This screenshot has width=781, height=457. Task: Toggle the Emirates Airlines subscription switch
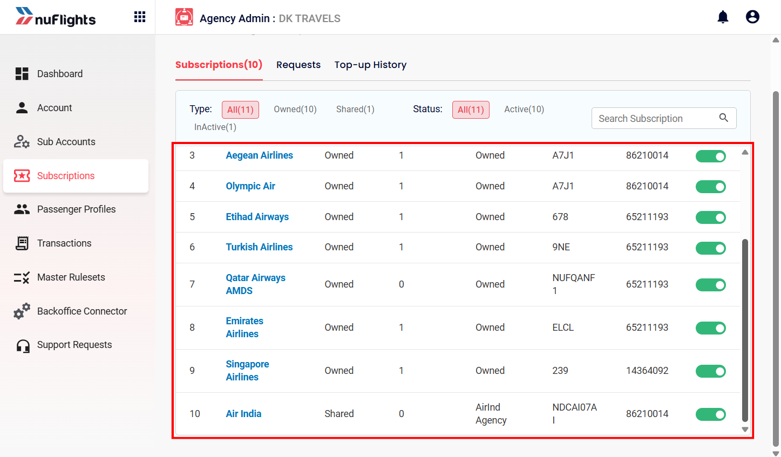click(x=711, y=328)
